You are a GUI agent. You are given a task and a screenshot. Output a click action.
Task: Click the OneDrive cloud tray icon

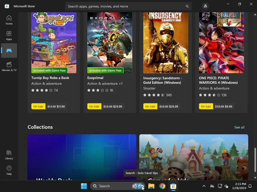pos(212,186)
